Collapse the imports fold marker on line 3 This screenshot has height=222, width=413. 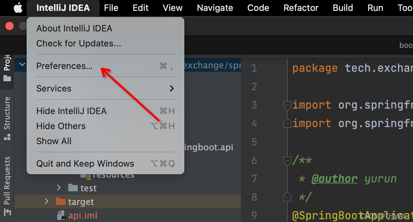coord(287,105)
